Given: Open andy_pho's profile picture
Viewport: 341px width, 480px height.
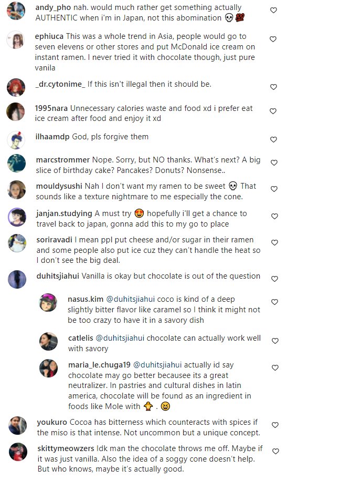Looking at the screenshot, I should (16, 11).
